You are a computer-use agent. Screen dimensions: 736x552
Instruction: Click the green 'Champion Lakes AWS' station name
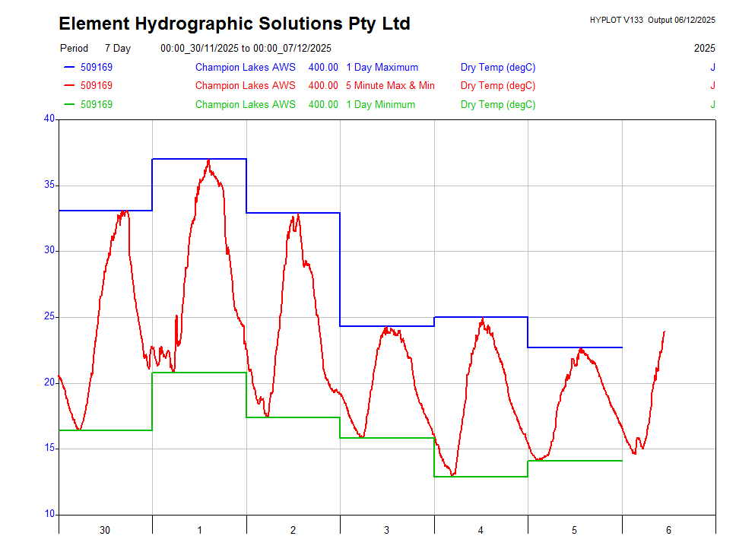pos(245,105)
